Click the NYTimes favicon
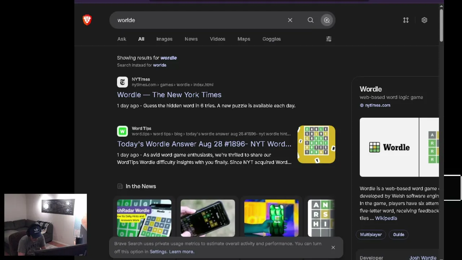462x260 pixels. [122, 82]
